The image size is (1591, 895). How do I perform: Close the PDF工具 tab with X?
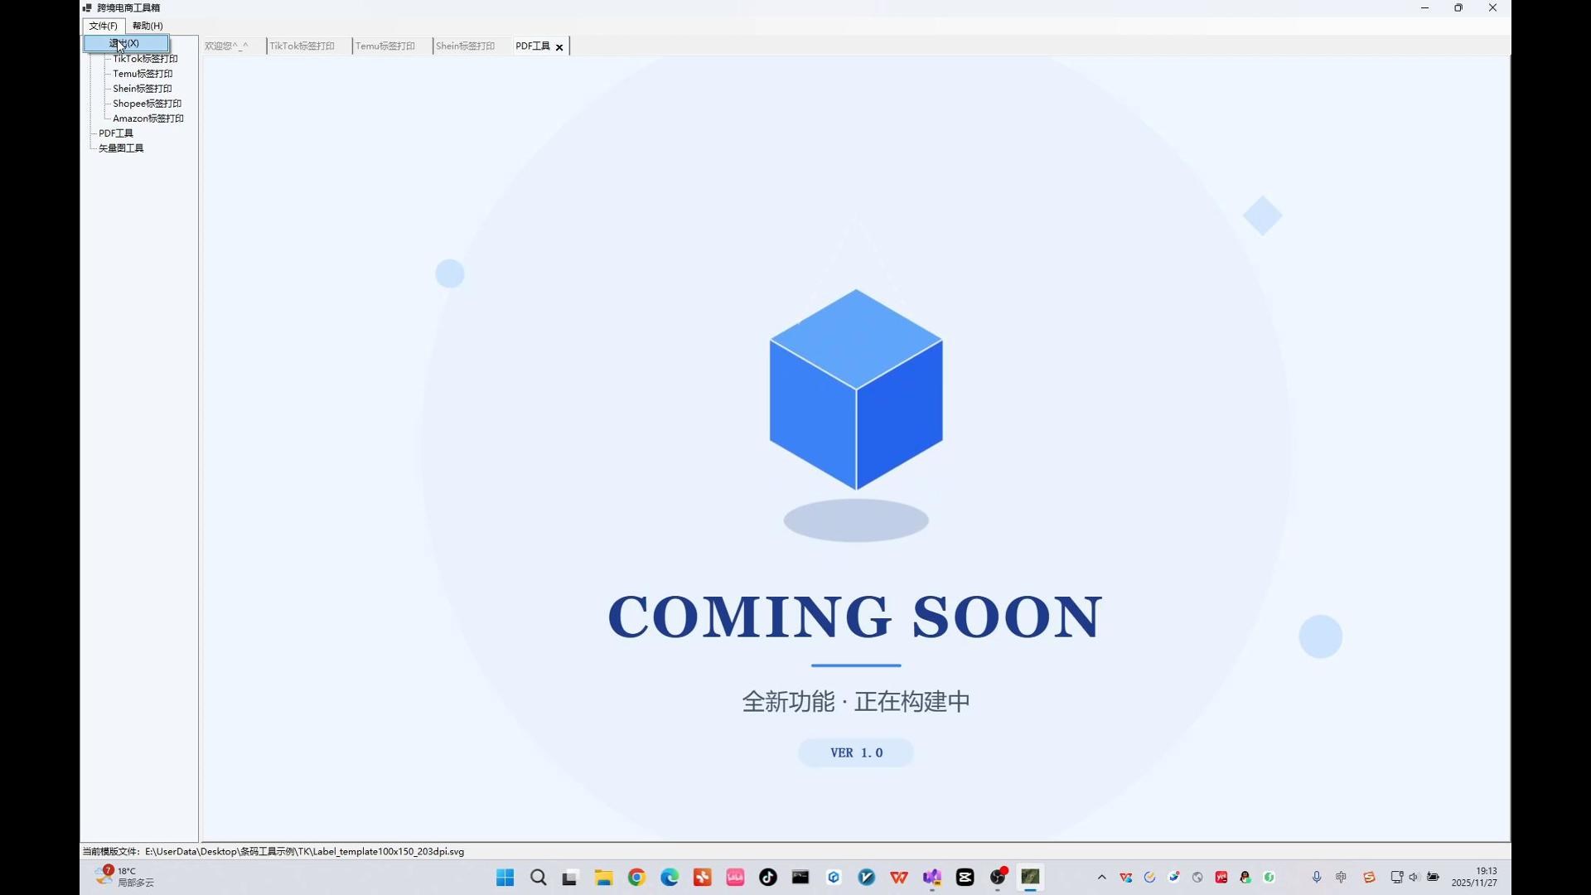point(559,47)
